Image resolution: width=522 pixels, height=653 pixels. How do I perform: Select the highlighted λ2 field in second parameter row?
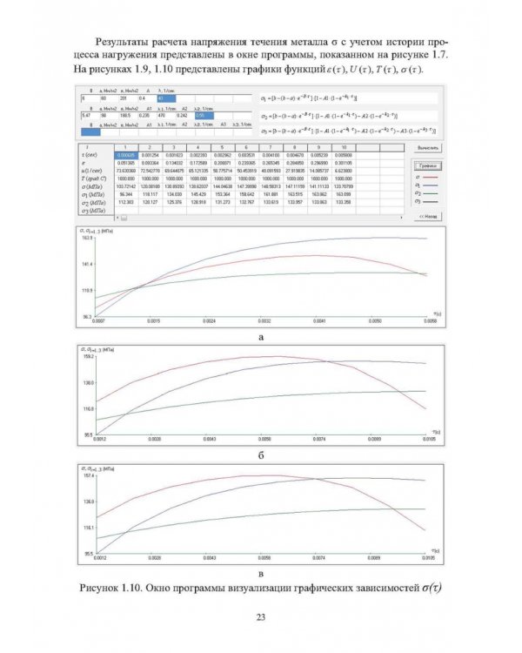204,116
